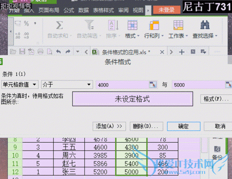The height and width of the screenshot is (179, 232).
Task: Click the undo arrow icon
Action: [58, 52]
